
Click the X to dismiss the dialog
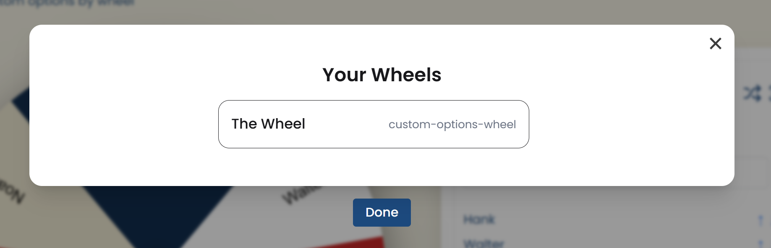click(x=715, y=44)
